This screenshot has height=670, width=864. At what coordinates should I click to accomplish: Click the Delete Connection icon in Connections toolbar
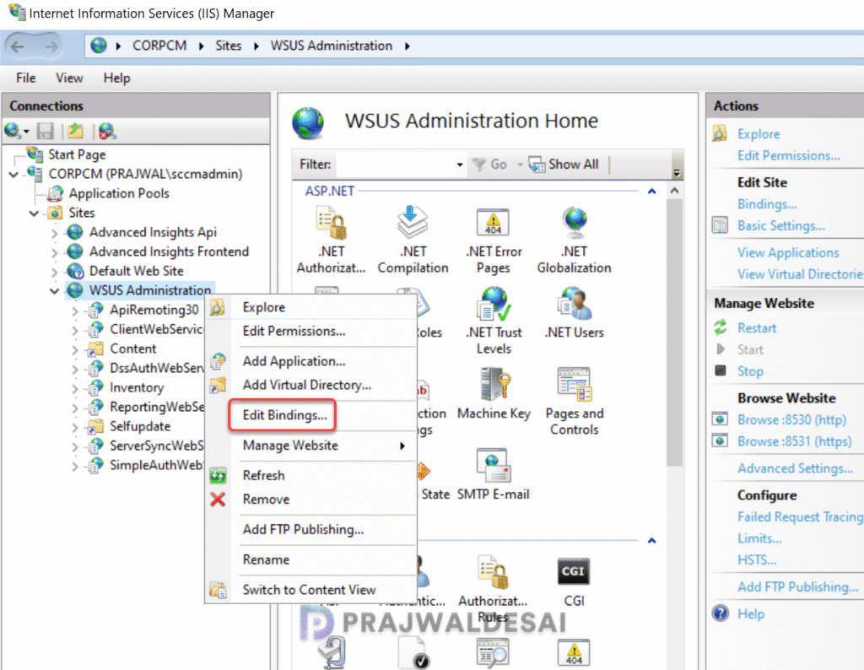click(x=107, y=131)
